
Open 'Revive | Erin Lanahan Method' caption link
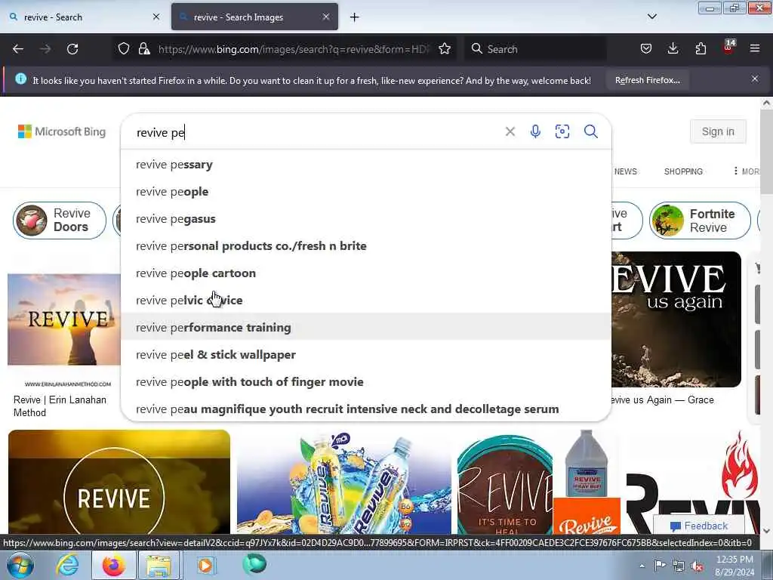pos(60,406)
